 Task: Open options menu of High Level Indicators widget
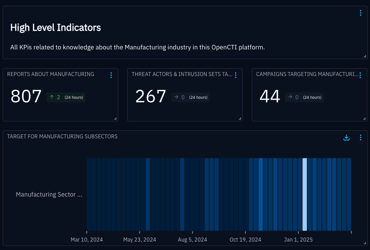point(360,13)
